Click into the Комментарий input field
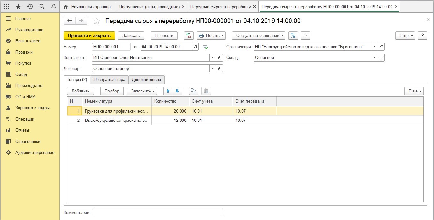Image resolution: width=434 pixels, height=220 pixels. click(x=157, y=212)
